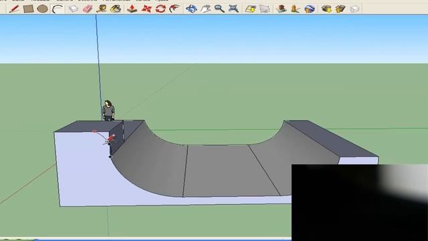The width and height of the screenshot is (428, 241).
Task: Select the Push/Pull tool
Action: point(132,9)
